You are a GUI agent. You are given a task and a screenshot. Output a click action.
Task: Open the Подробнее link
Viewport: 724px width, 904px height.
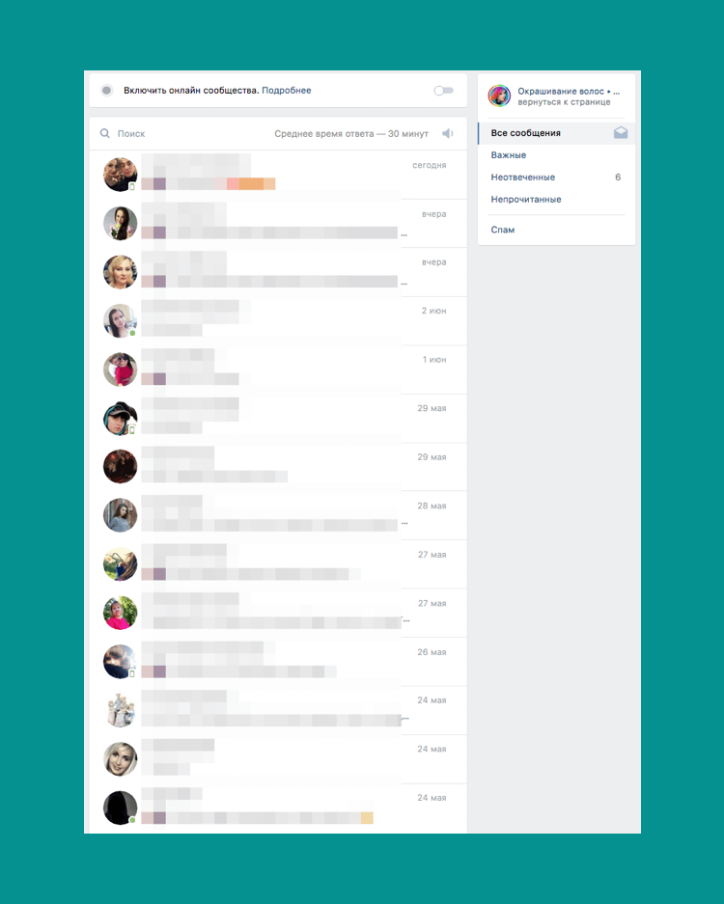click(286, 91)
